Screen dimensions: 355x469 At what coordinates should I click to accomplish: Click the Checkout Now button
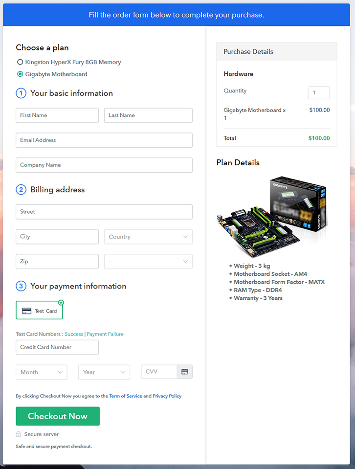(58, 416)
